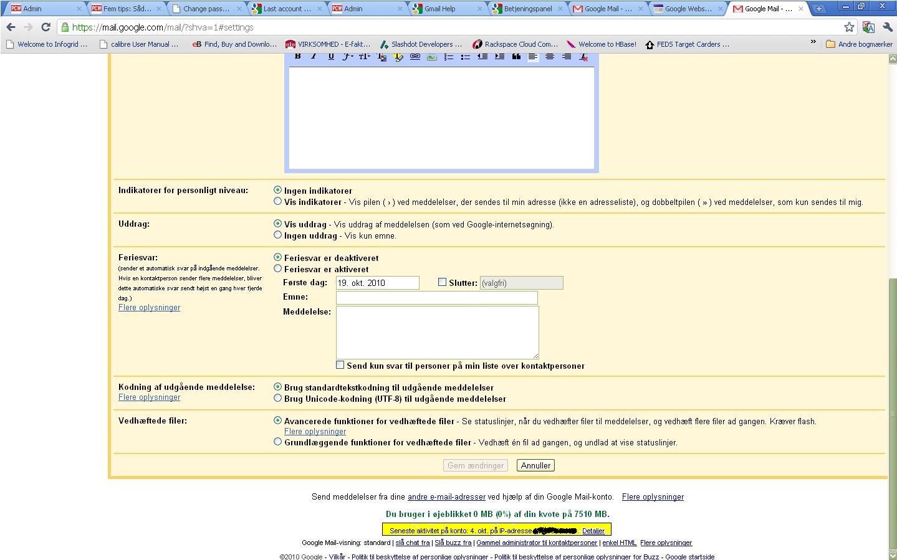Start a numbered list in the editor
The height and width of the screenshot is (560, 897).
click(x=448, y=57)
